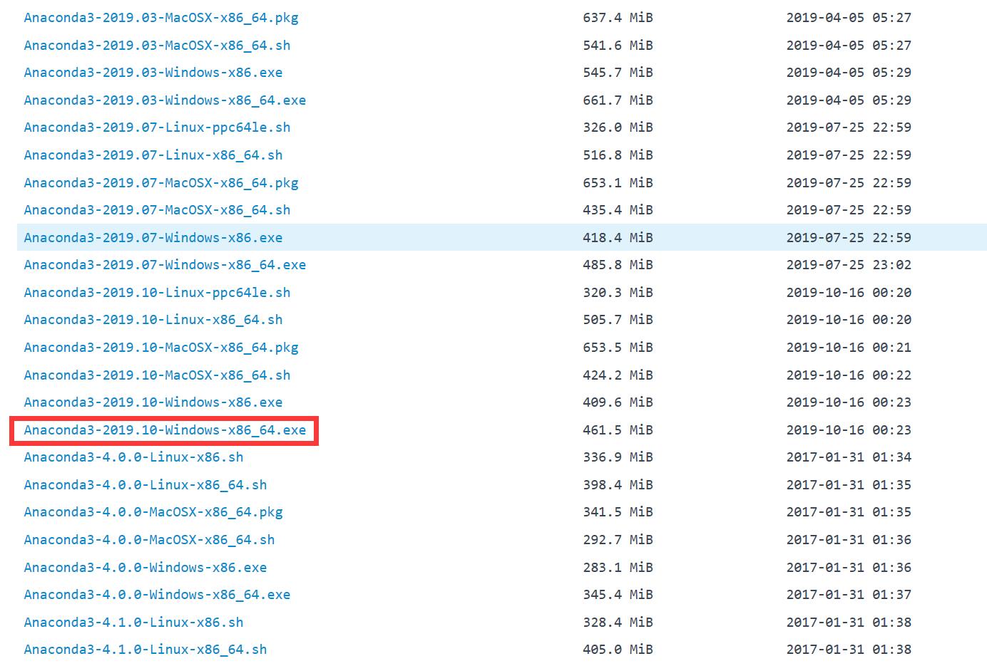987x666 pixels.
Task: Open Anaconda3-4.0.0-MacOSX-x86_64.pkg
Action: pyautogui.click(x=153, y=511)
